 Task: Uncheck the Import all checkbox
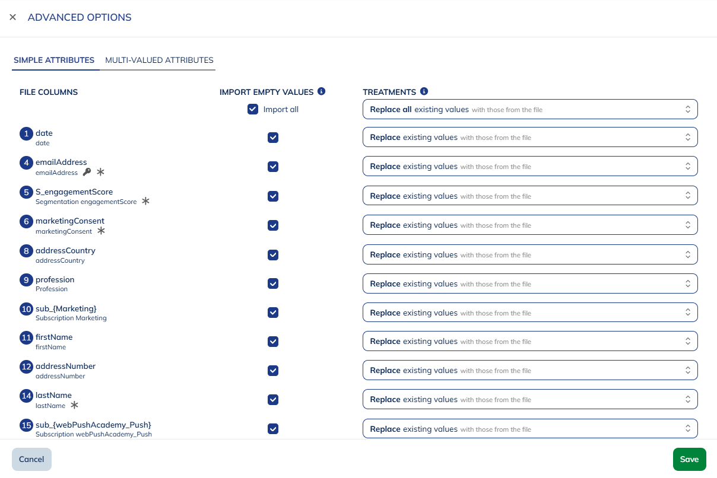pos(253,109)
